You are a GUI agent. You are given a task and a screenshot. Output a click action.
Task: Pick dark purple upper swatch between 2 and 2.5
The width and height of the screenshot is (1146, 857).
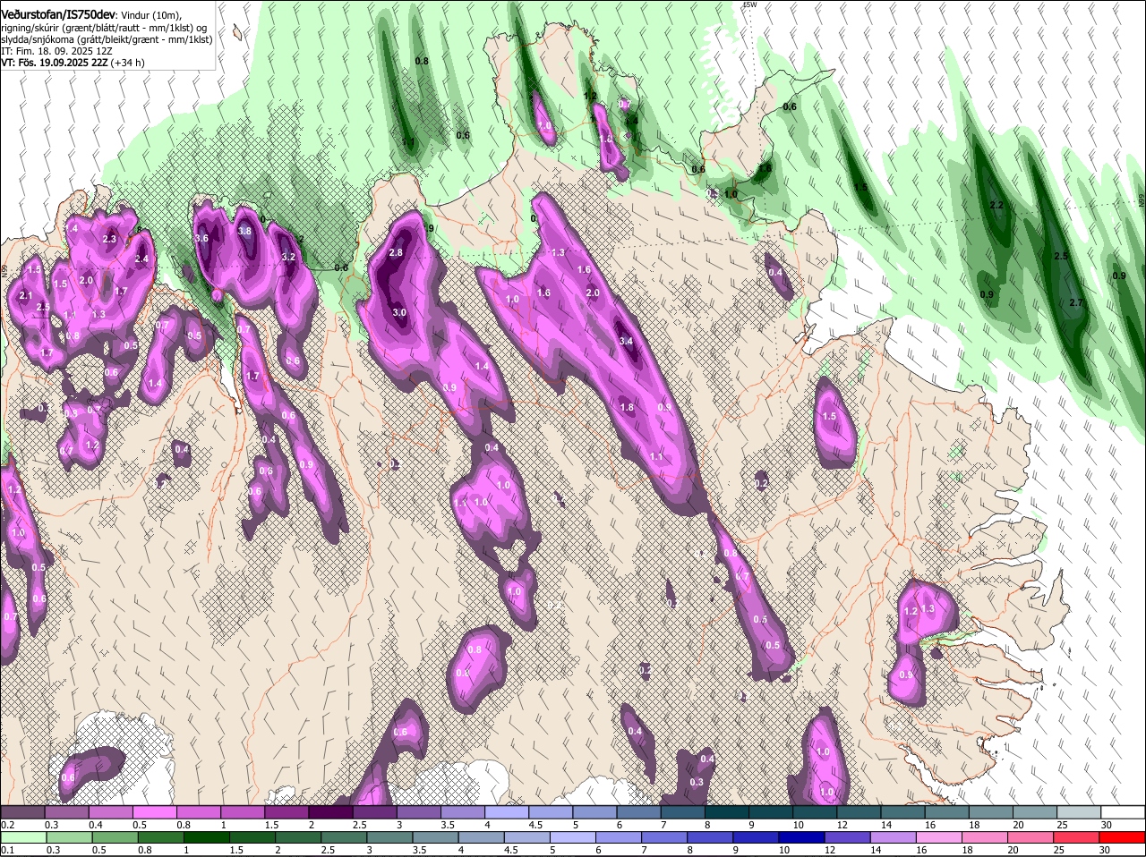click(330, 811)
